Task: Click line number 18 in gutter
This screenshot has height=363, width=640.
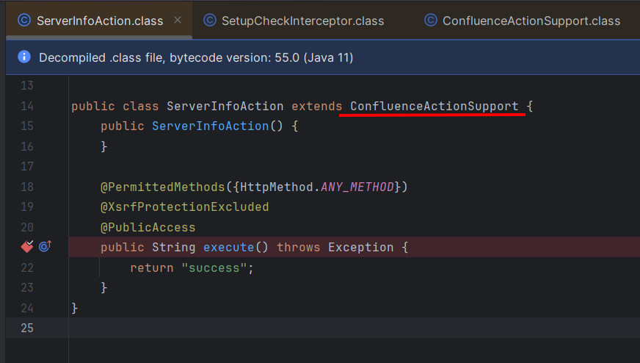Action: 27,187
